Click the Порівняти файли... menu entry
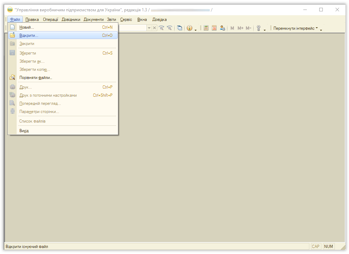Screen dimensions: 349x254 click(x=36, y=78)
